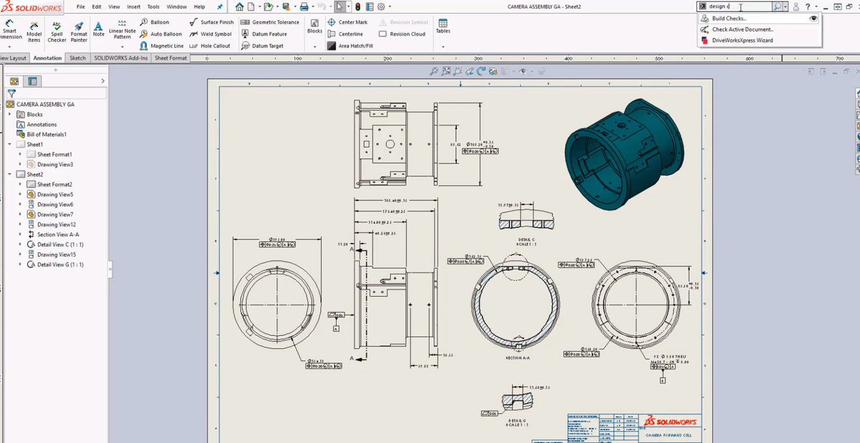The width and height of the screenshot is (860, 443).
Task: Insert a Weld Symbol
Action: [x=214, y=34]
